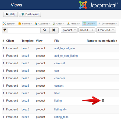Click the File column header

57,41
